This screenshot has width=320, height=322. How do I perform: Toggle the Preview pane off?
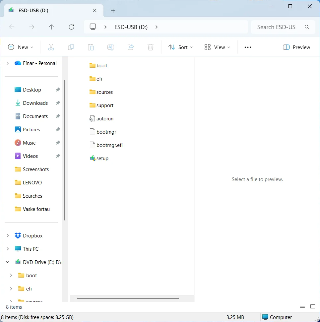pos(296,47)
